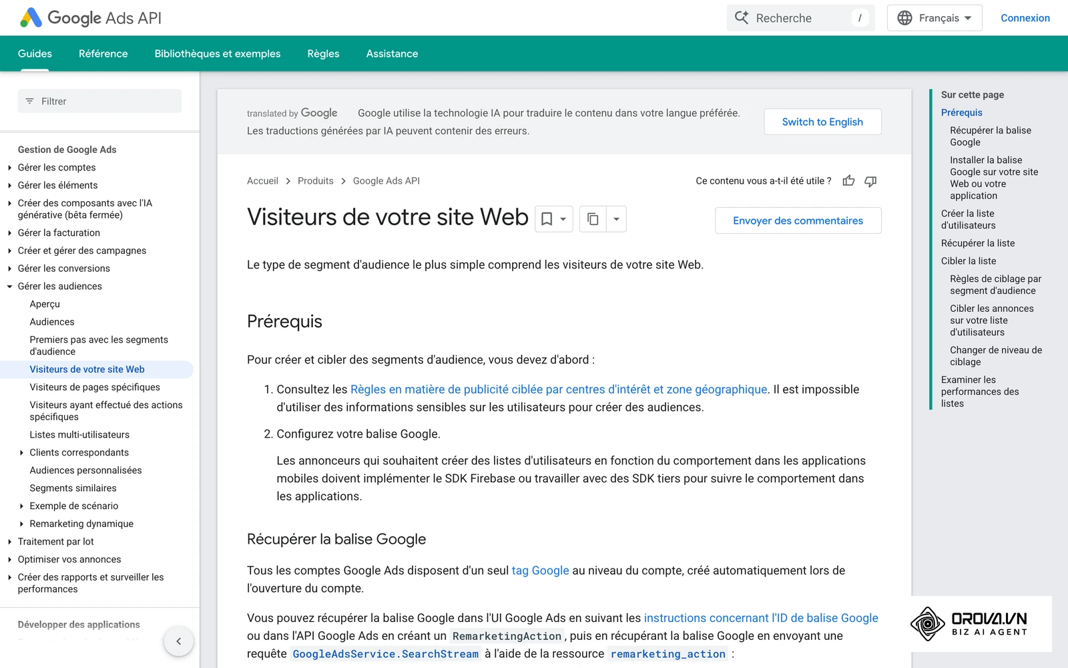The height and width of the screenshot is (668, 1068).
Task: Jump to Changer de niveau de ciblage
Action: [996, 356]
